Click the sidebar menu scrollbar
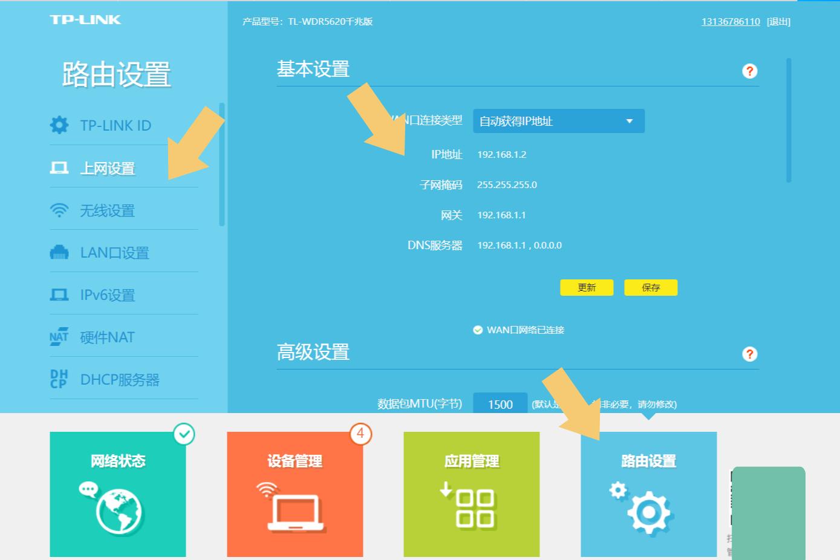The image size is (840, 560). click(x=222, y=164)
